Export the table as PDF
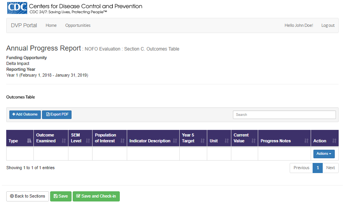The width and height of the screenshot is (348, 224). coord(57,114)
